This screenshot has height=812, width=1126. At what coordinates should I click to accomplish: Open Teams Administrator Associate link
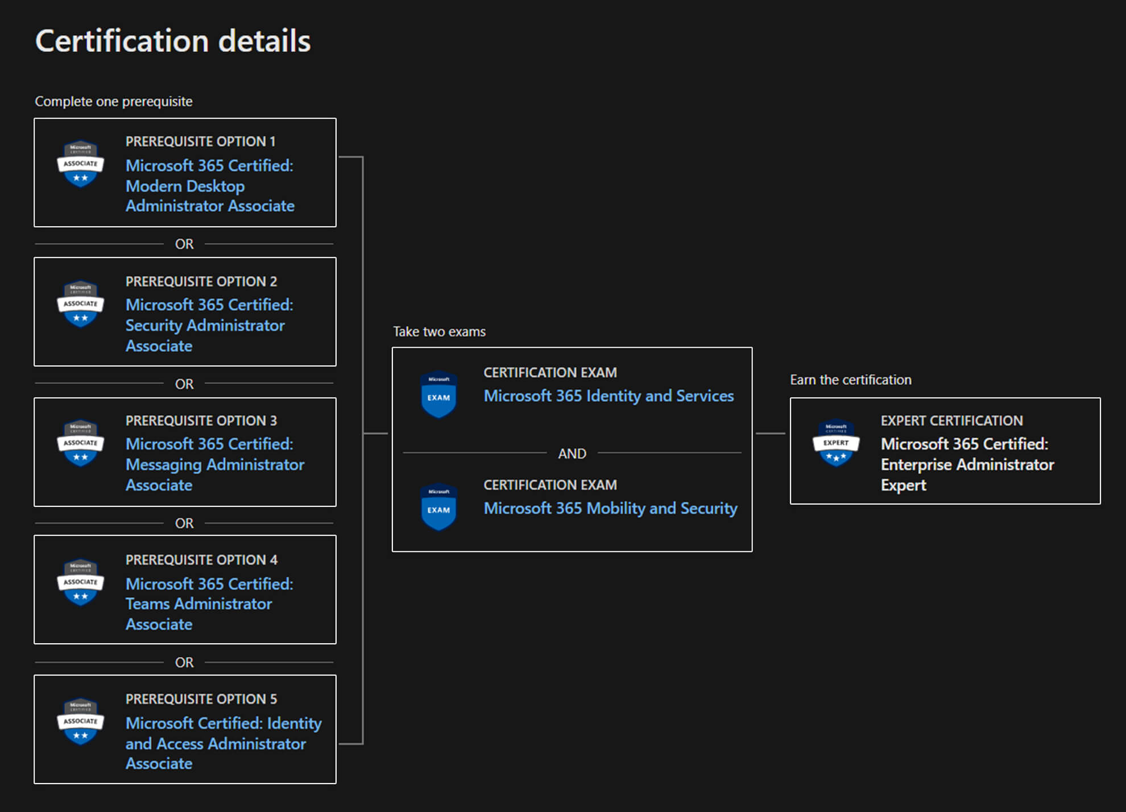click(x=209, y=604)
